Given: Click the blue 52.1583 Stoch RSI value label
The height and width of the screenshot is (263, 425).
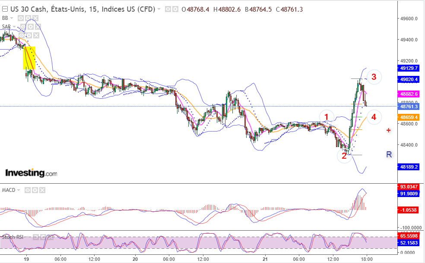Looking at the screenshot, I should tap(409, 243).
